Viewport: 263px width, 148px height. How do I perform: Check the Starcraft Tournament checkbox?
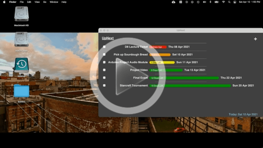[104, 86]
